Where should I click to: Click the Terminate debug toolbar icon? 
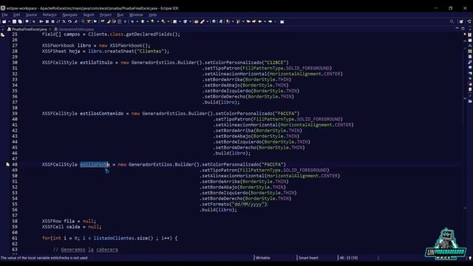point(52,21)
